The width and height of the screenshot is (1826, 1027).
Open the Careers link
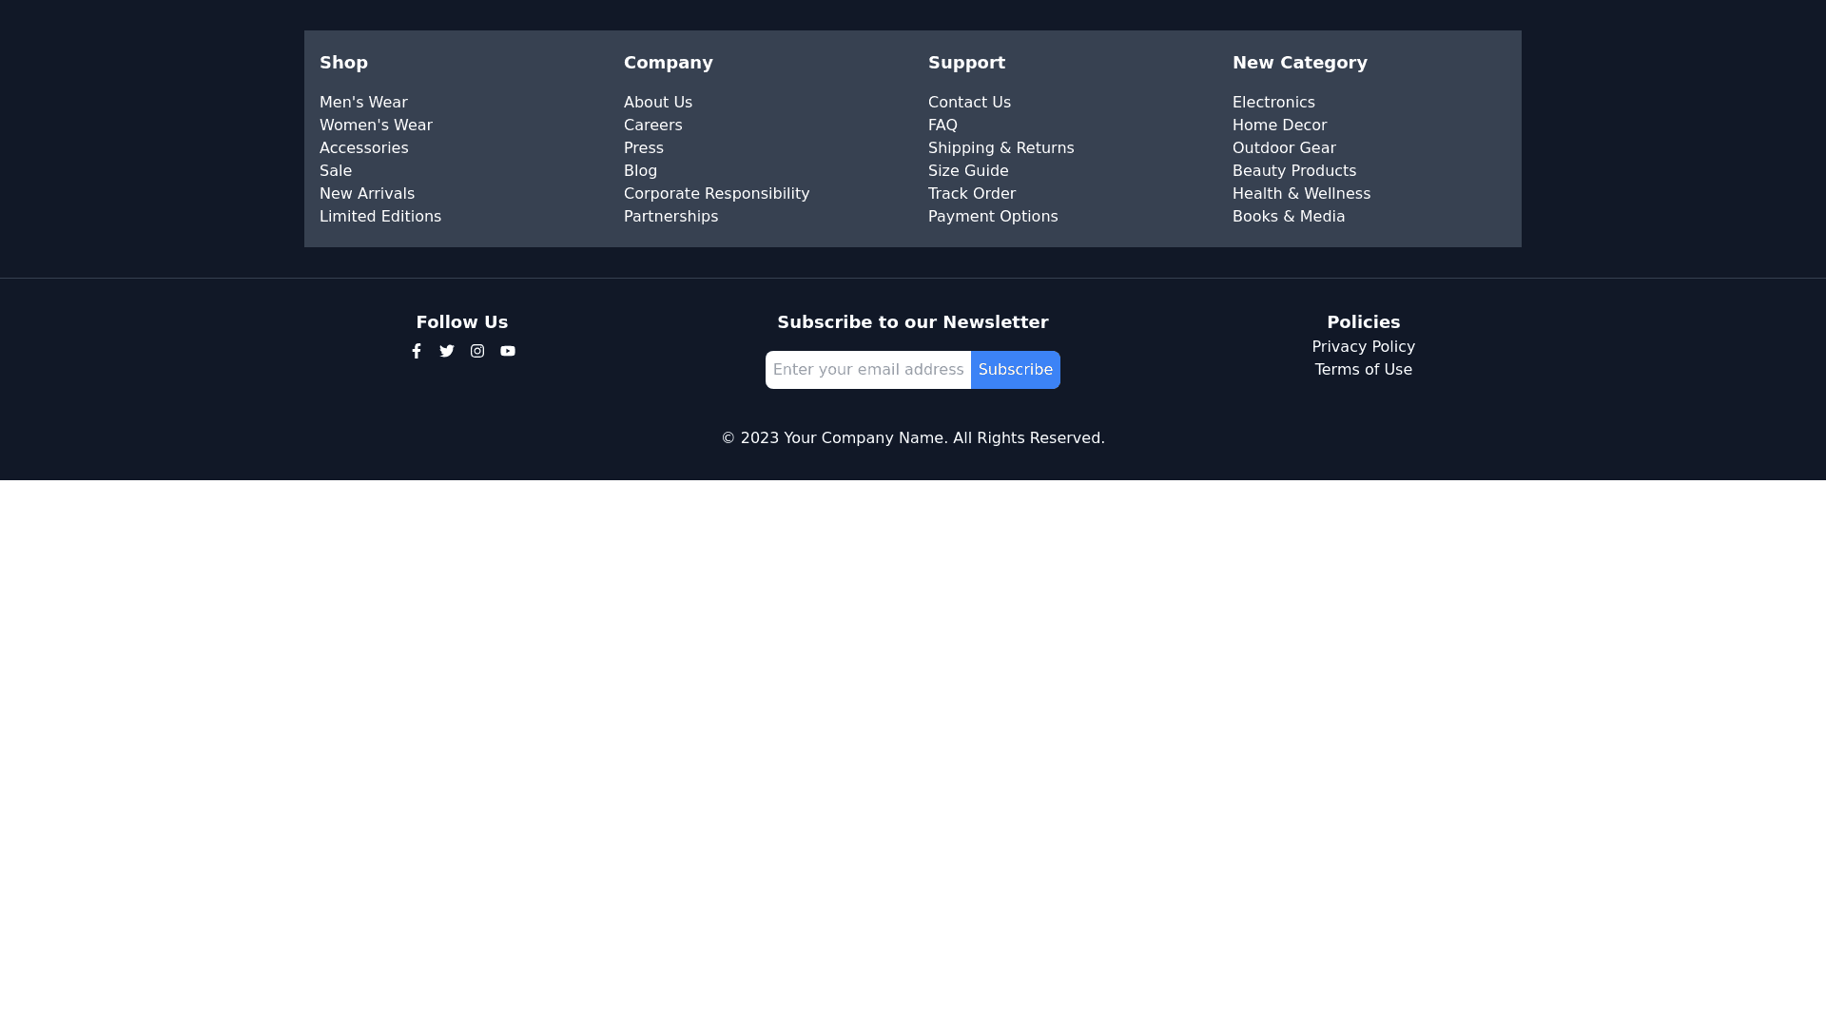(x=652, y=126)
